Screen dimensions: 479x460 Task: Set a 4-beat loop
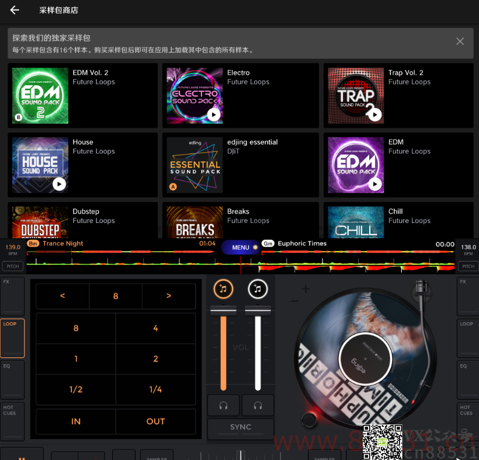click(155, 328)
